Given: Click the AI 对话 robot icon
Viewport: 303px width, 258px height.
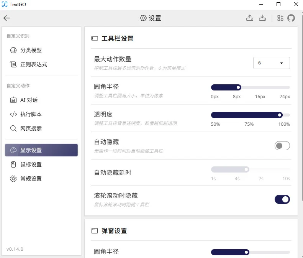Looking at the screenshot, I should [x=13, y=100].
